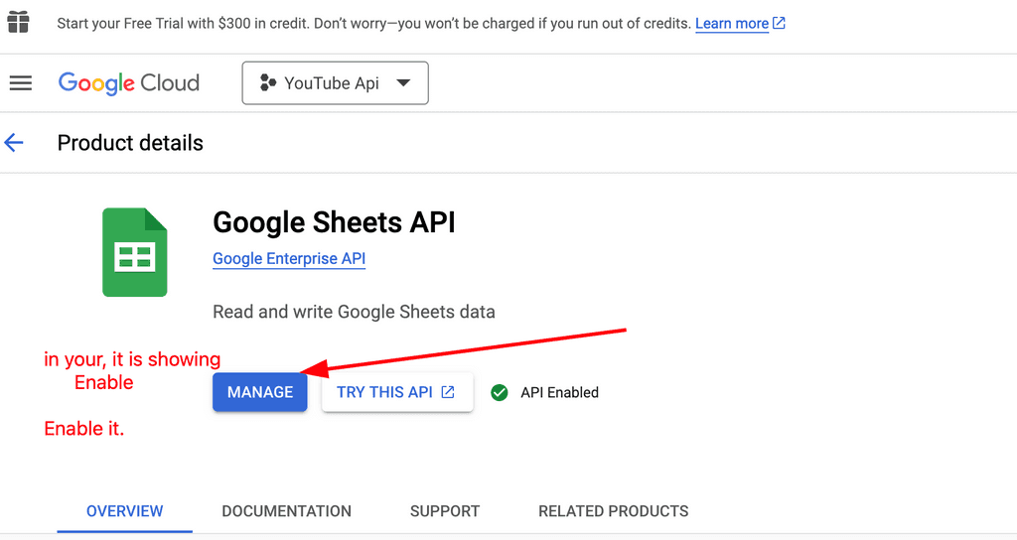Click the API Enabled status text

[560, 392]
